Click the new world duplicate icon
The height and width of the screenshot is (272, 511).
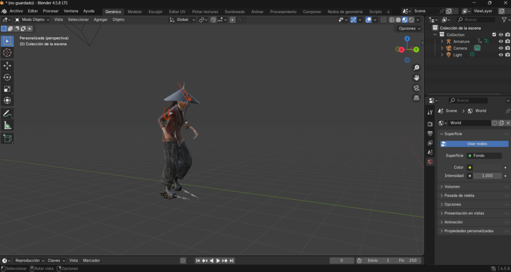click(x=501, y=123)
